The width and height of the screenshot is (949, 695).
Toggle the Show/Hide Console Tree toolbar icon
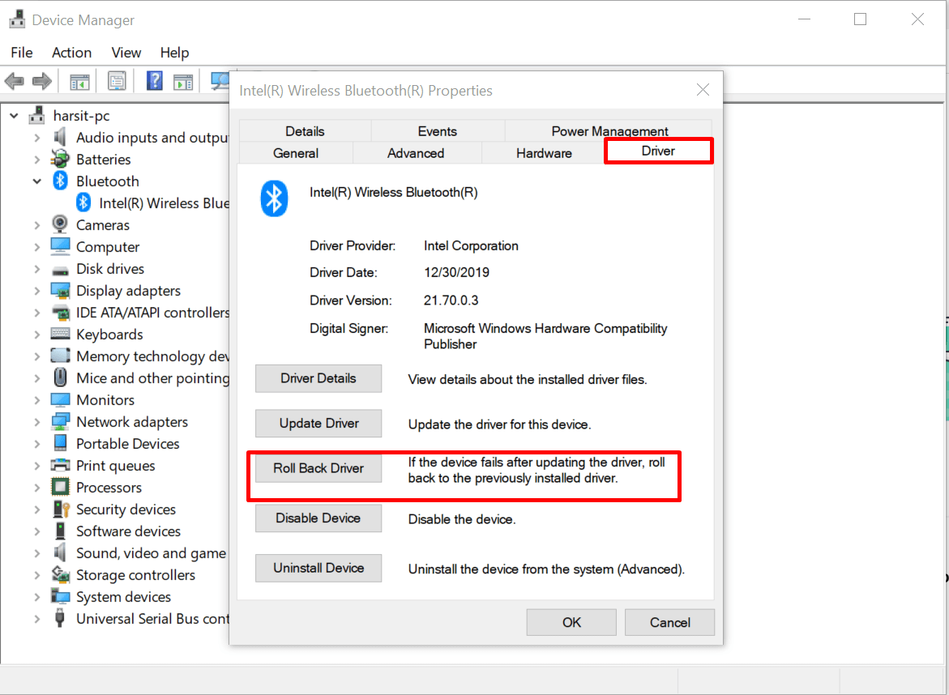(78, 80)
